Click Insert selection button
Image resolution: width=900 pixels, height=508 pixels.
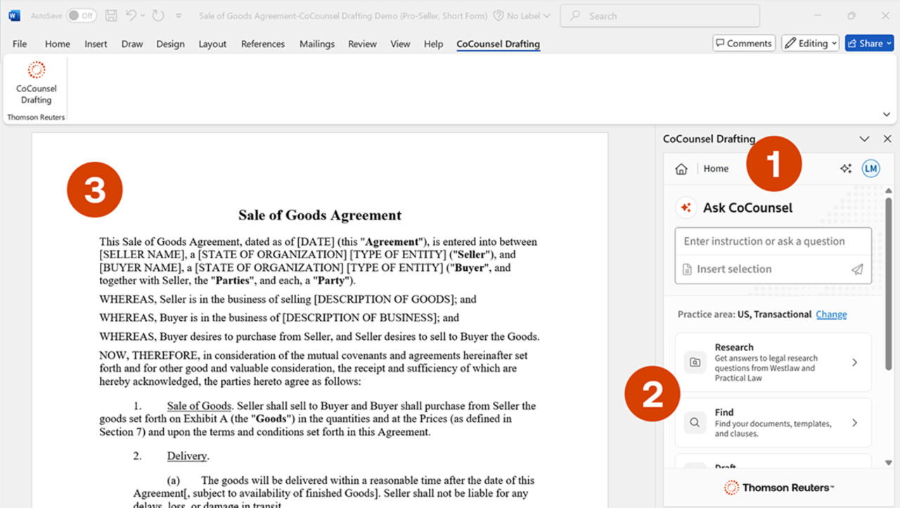pos(727,269)
